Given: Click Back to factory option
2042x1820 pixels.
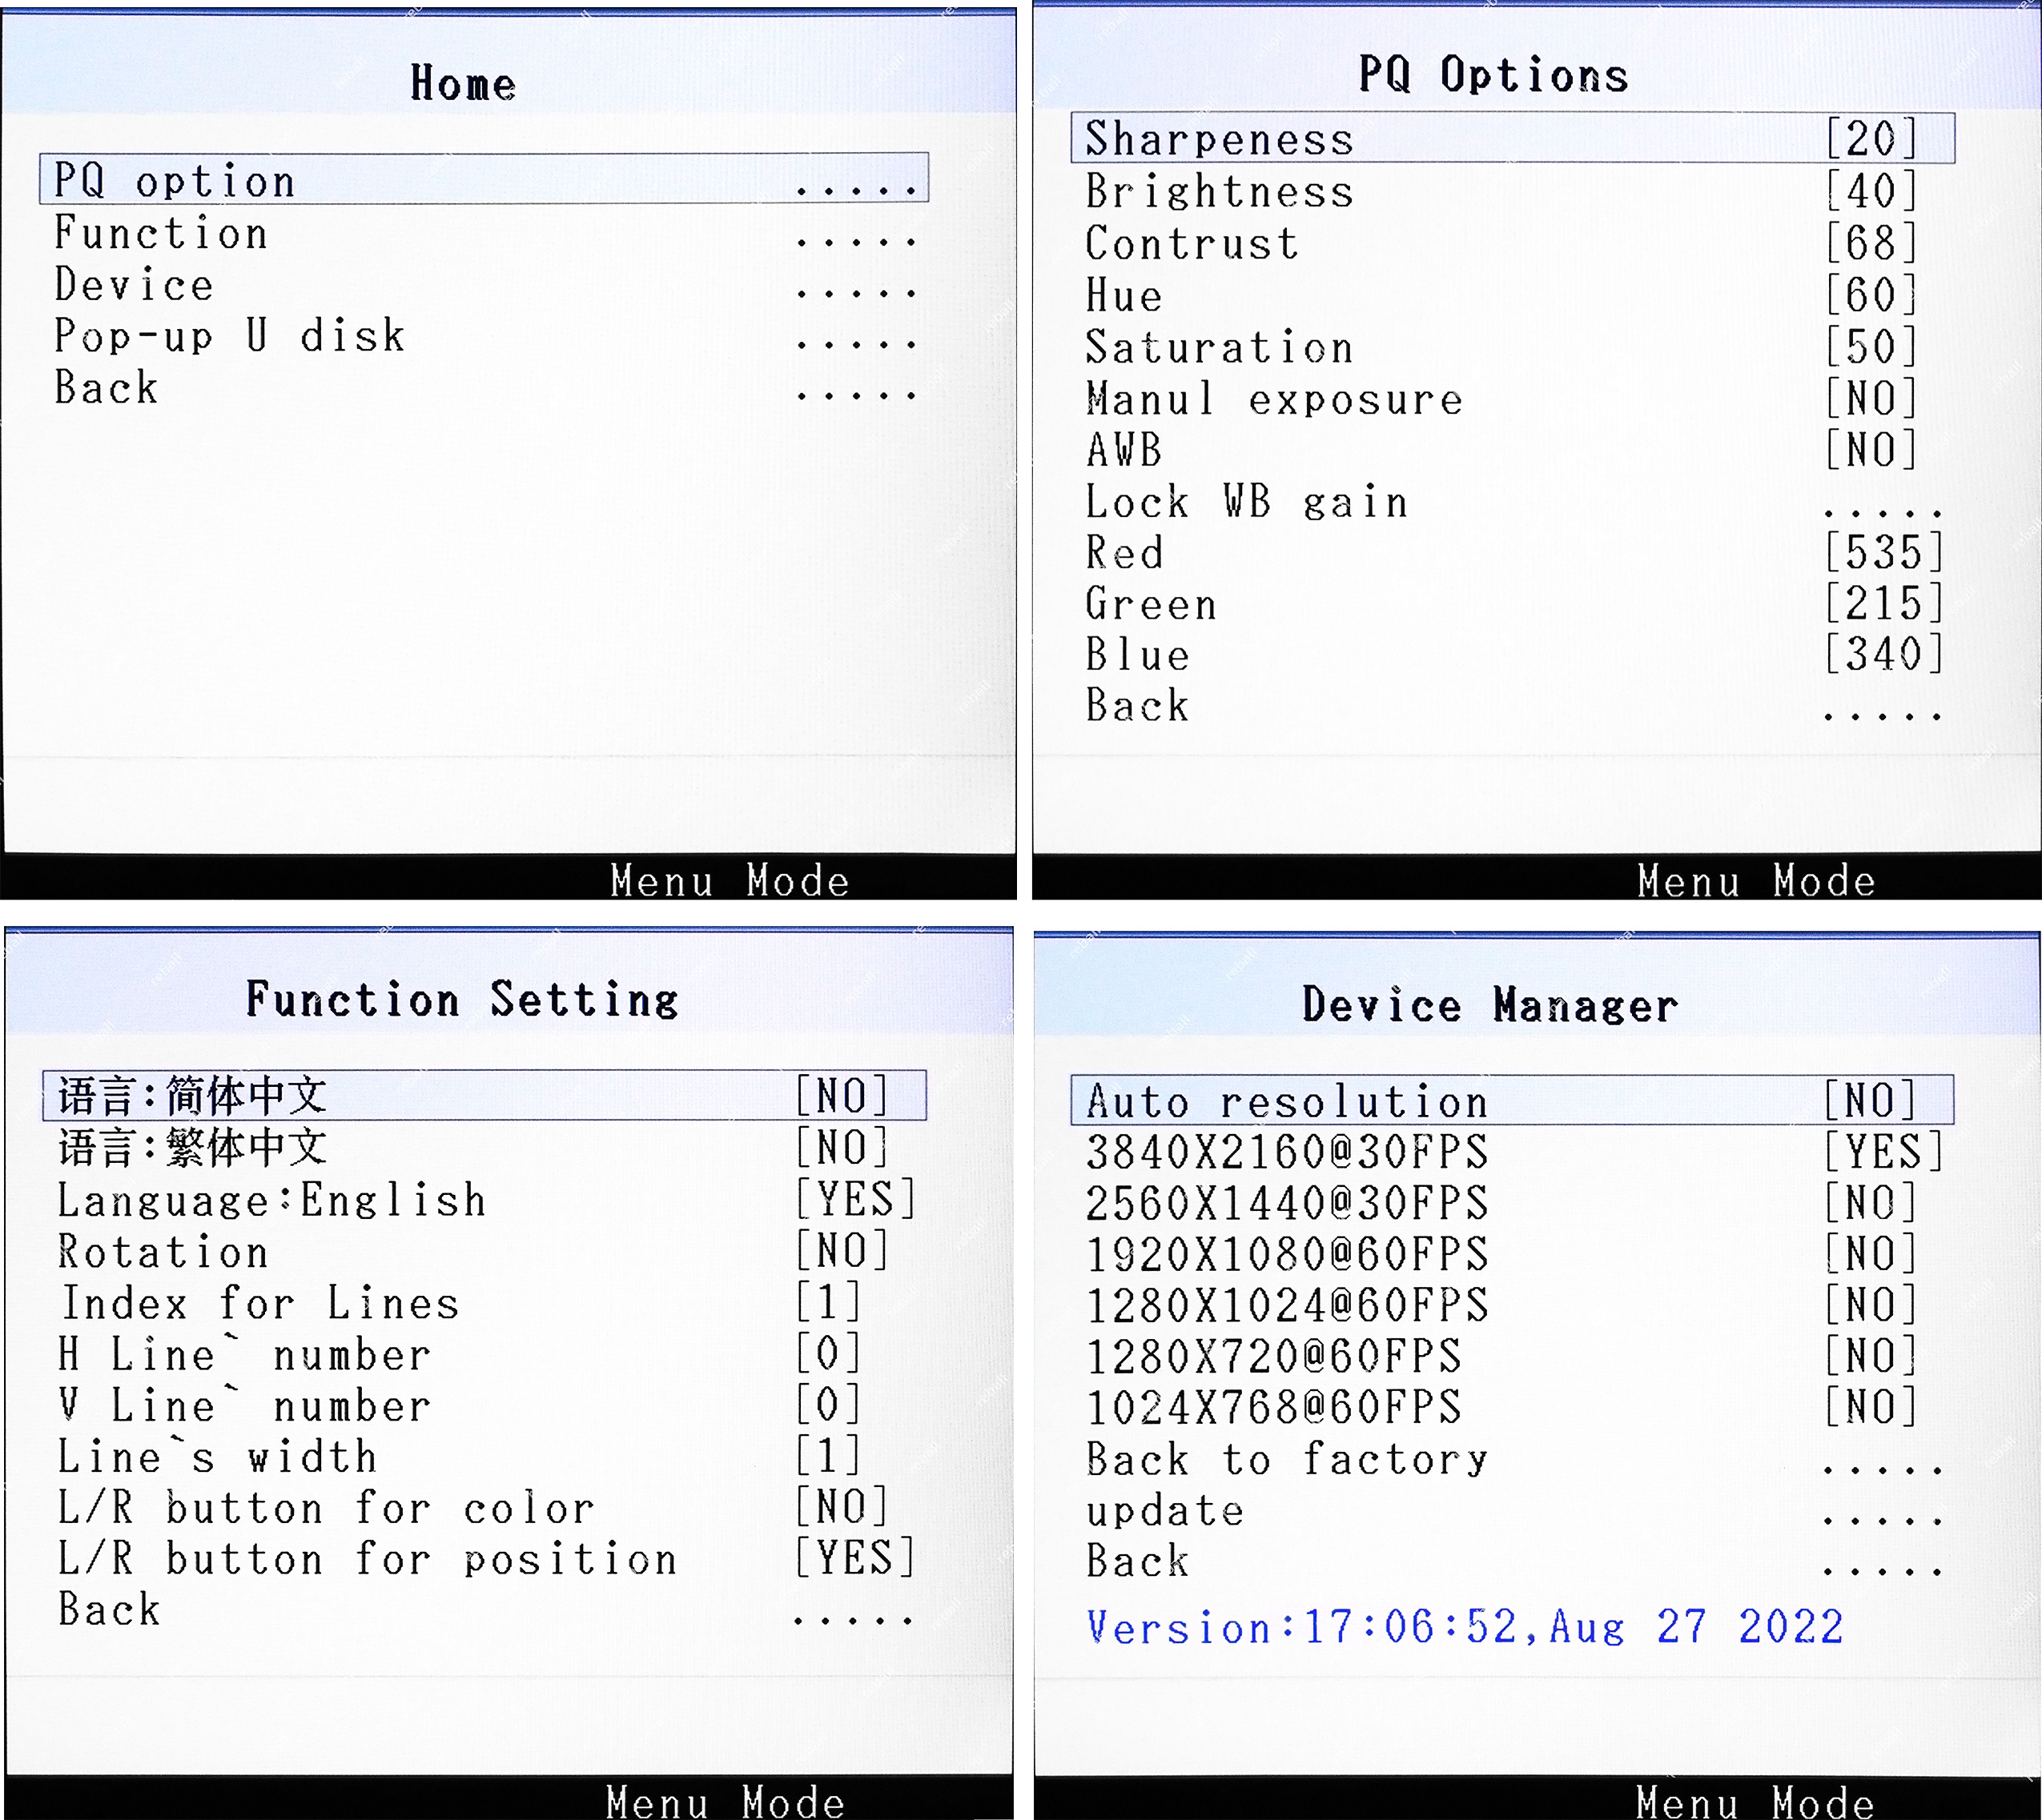Looking at the screenshot, I should point(1288,1459).
